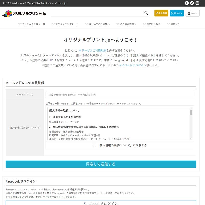The width and height of the screenshot is (205, 205).
Task: Expand はじめてのお客様へ menu
Action: coord(98,24)
